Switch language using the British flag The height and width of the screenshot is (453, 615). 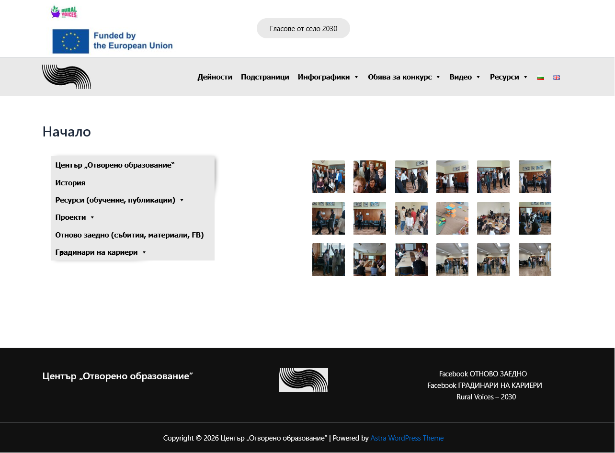tap(557, 78)
